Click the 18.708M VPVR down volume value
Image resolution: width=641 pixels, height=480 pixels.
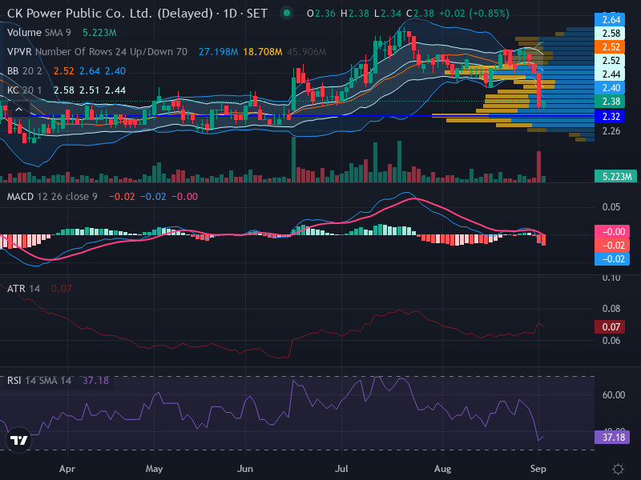pyautogui.click(x=263, y=52)
